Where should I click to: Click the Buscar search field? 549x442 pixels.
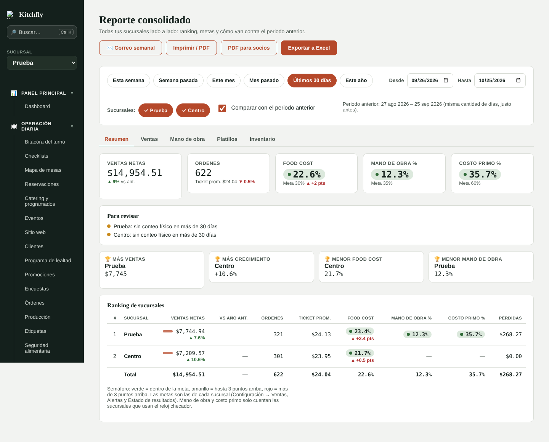42,32
